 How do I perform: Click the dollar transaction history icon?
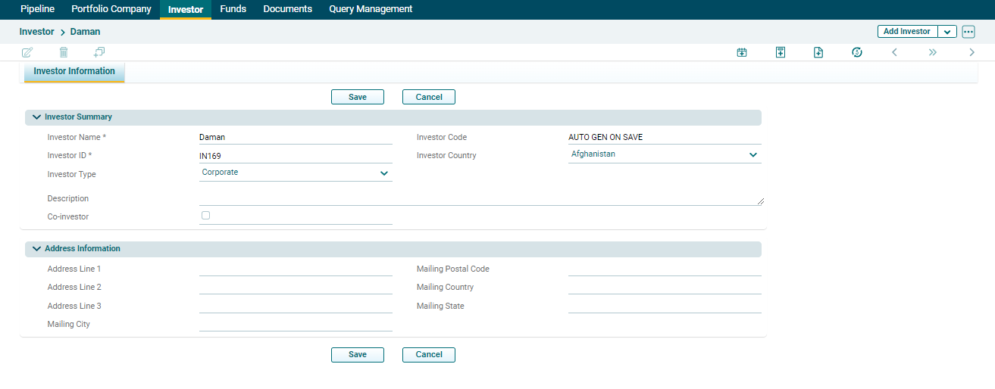click(857, 52)
